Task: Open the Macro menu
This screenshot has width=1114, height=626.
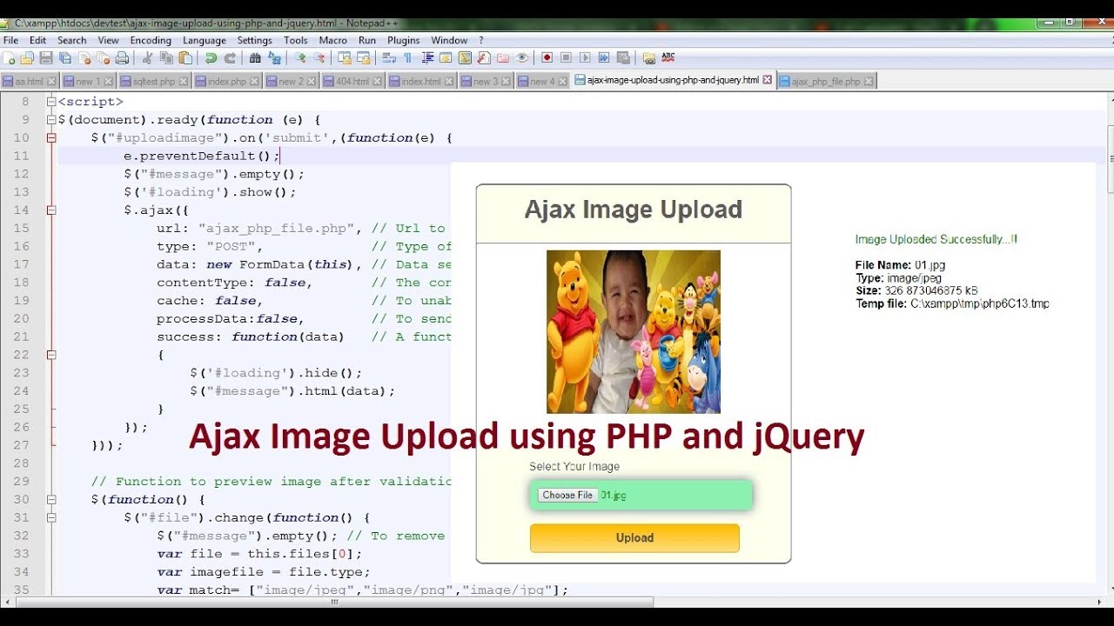Action: pos(332,40)
